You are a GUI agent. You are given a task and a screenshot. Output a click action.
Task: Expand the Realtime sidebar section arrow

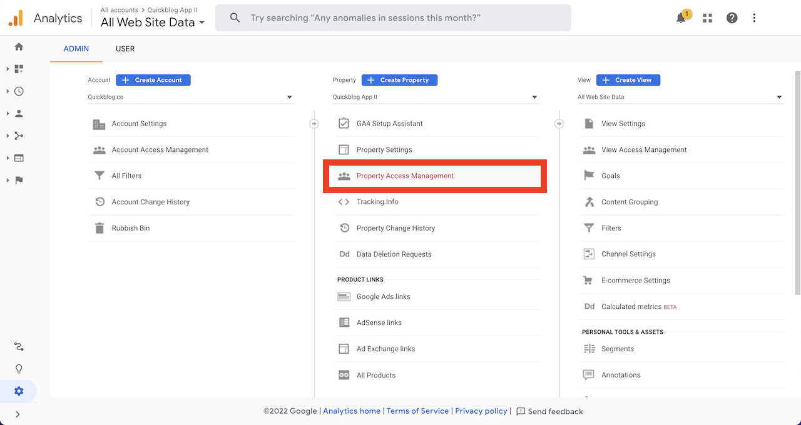click(x=8, y=91)
